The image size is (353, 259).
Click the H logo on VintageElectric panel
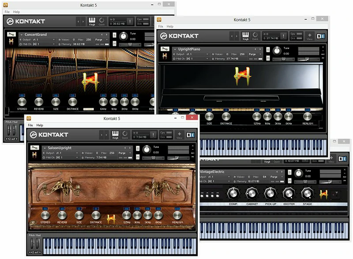click(323, 194)
